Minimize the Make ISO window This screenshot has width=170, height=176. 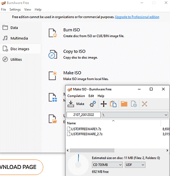(x=139, y=89)
